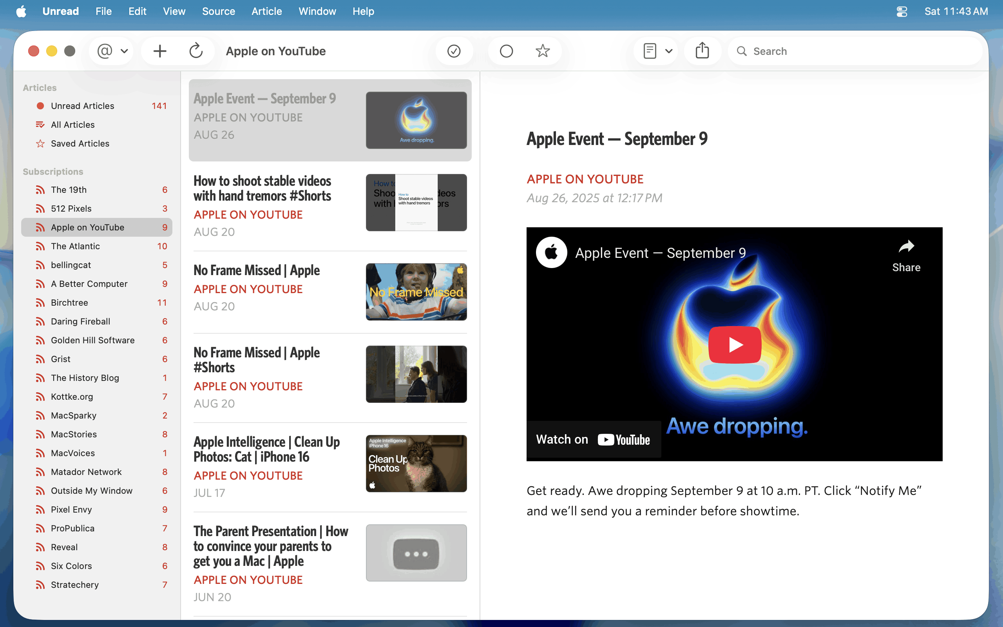Select Daring Fireball subscription
Screen dimensions: 1003x627
tap(80, 321)
